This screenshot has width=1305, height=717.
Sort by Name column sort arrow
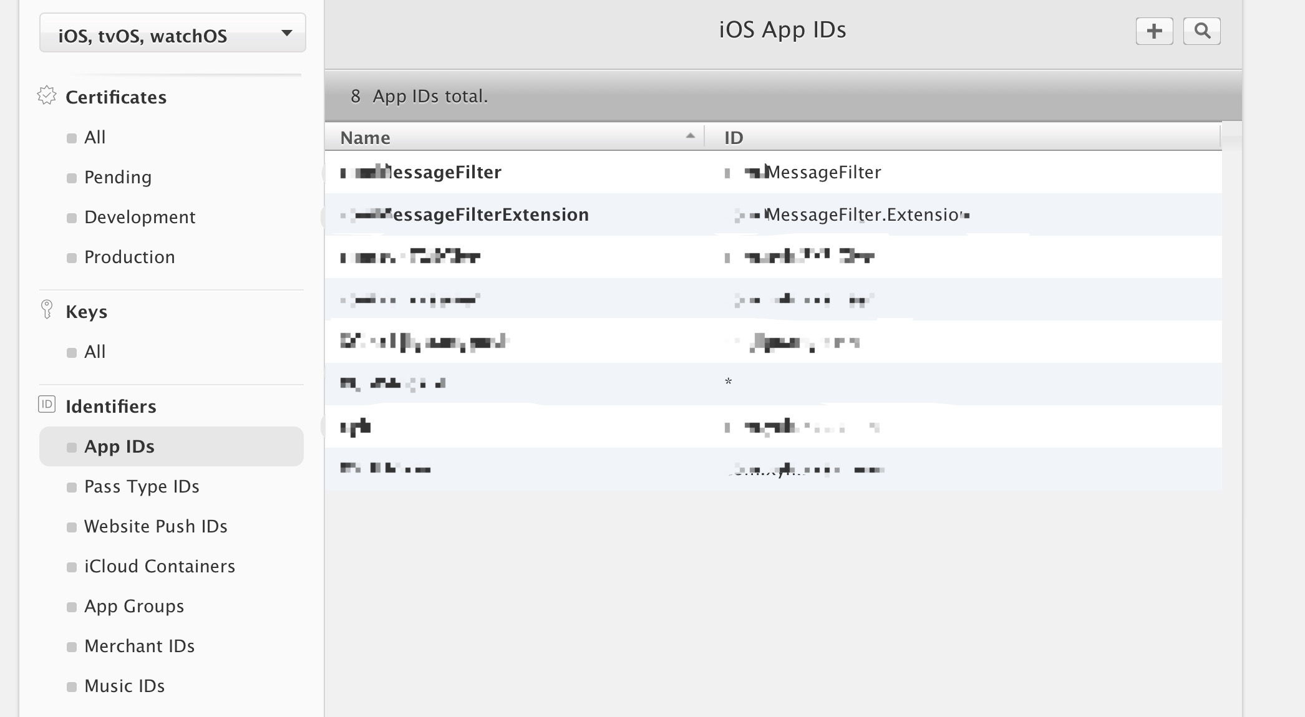tap(690, 137)
